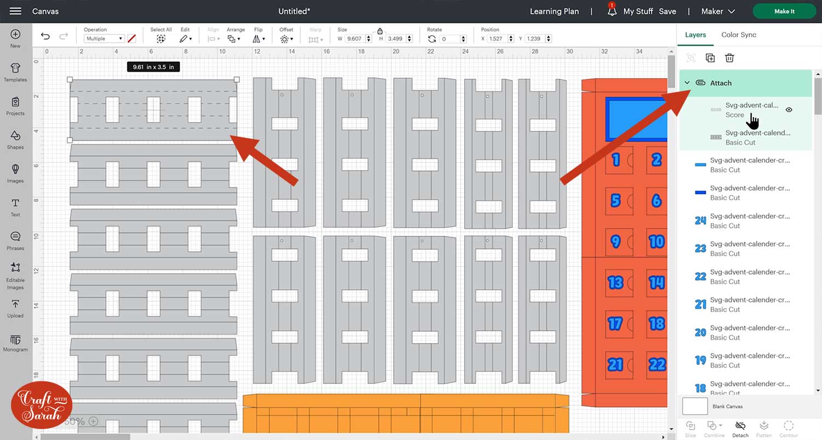Click the Contour tool
This screenshot has width=822, height=440.
tap(789, 429)
